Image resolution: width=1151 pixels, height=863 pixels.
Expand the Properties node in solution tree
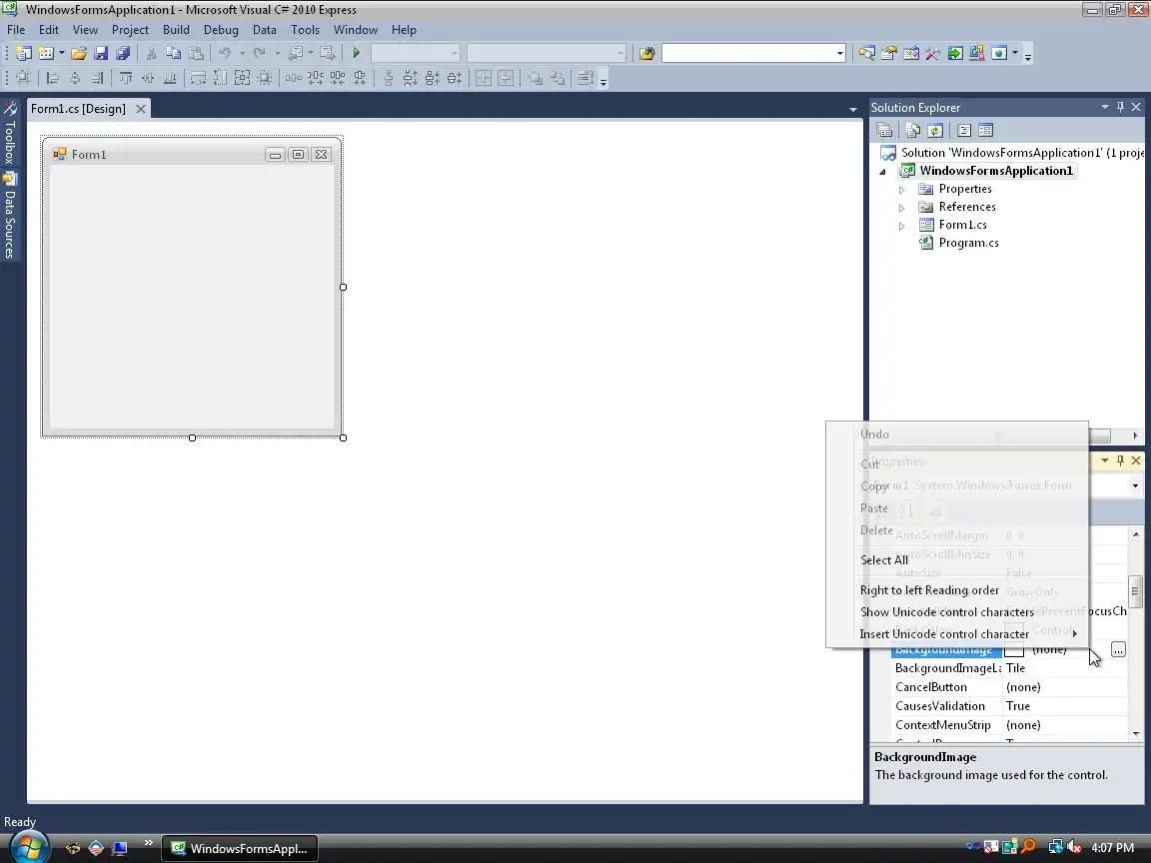point(902,190)
